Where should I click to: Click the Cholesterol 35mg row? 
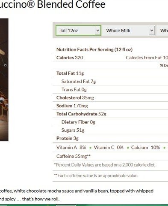(110, 98)
